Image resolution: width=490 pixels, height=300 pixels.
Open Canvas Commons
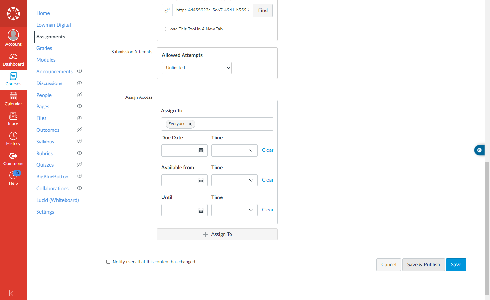[13, 159]
